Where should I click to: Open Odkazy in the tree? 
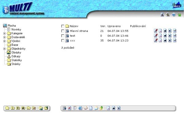(x=16, y=56)
